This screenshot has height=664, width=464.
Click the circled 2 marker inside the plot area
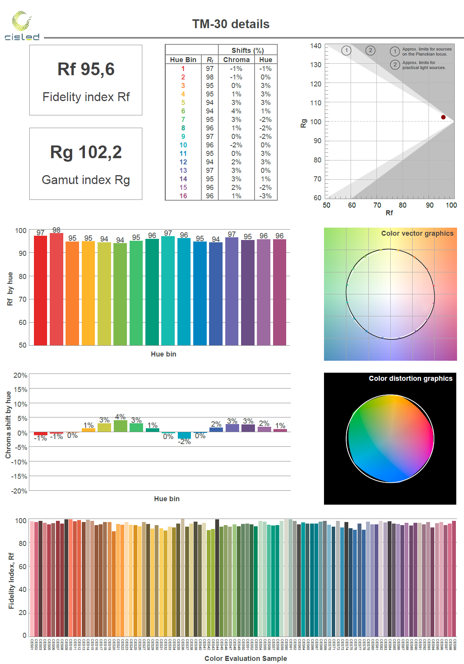point(370,50)
